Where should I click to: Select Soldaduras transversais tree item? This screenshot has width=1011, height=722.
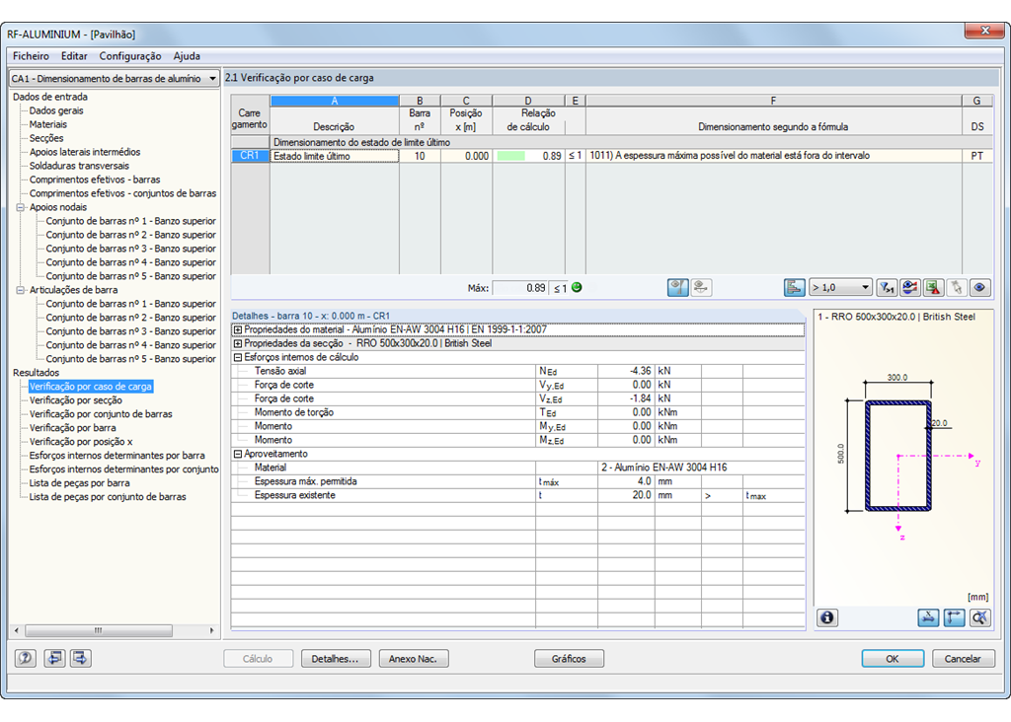tap(79, 166)
